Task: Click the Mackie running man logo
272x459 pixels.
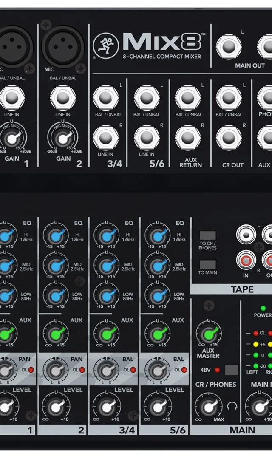Action: click(x=106, y=45)
